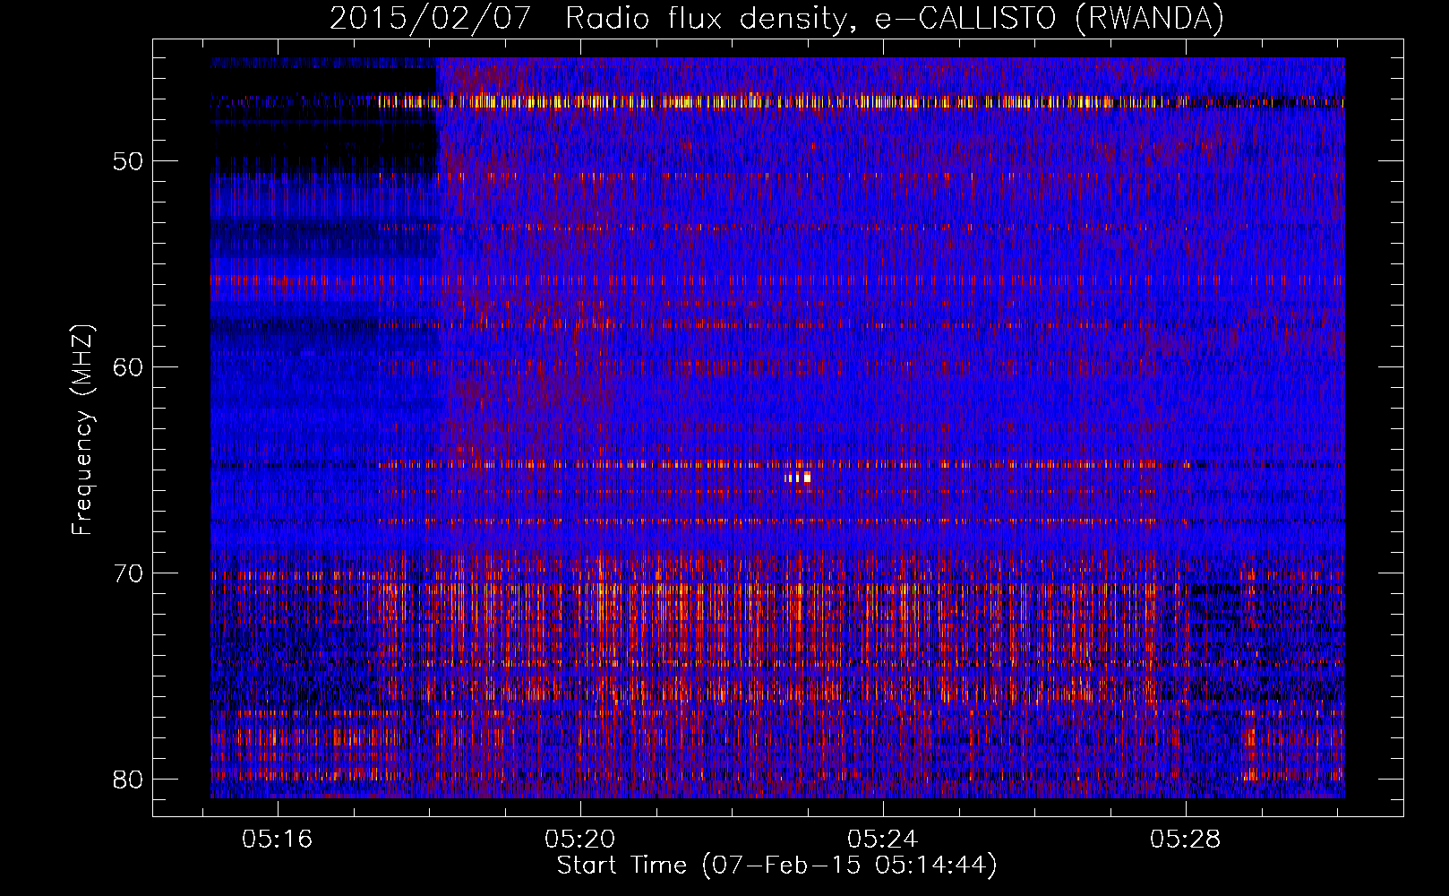Image resolution: width=1449 pixels, height=896 pixels.
Task: Click the "60" frequency tick label
Action: 129,367
